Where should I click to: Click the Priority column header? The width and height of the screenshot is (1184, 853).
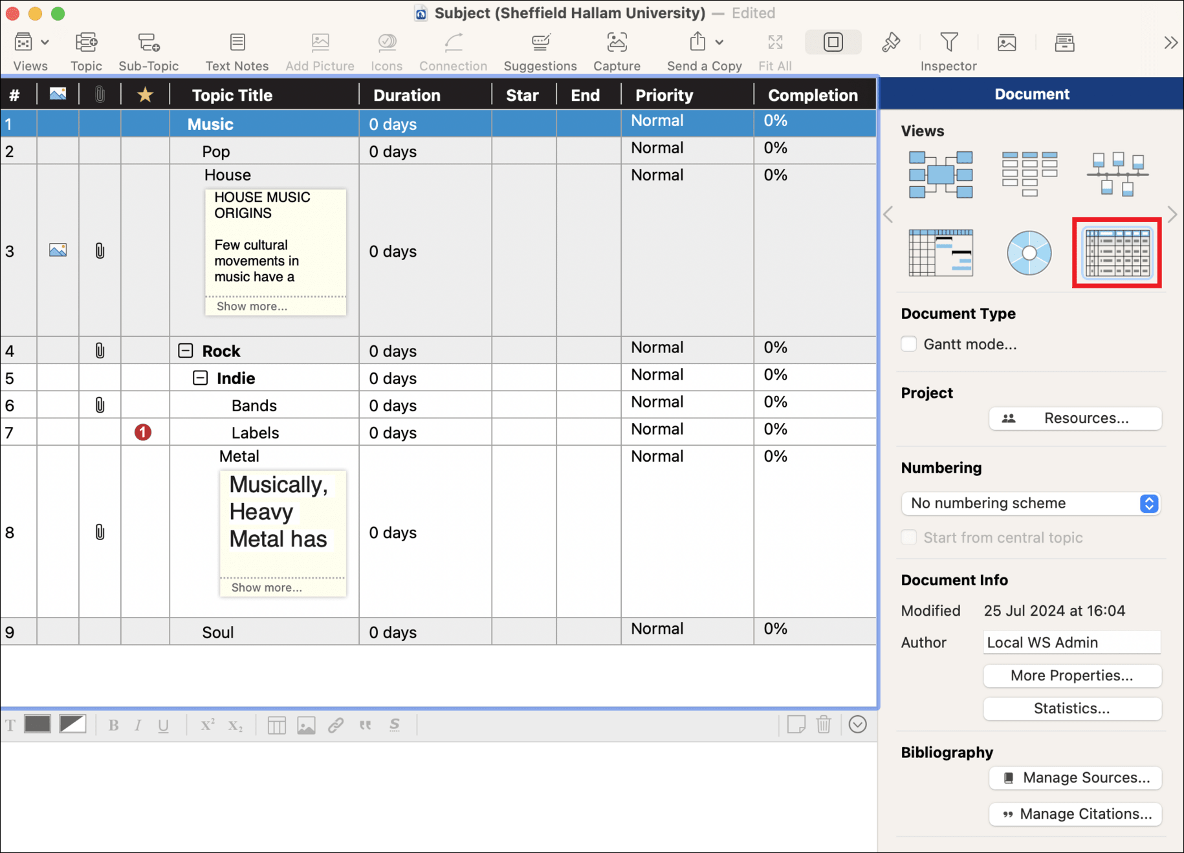[664, 95]
